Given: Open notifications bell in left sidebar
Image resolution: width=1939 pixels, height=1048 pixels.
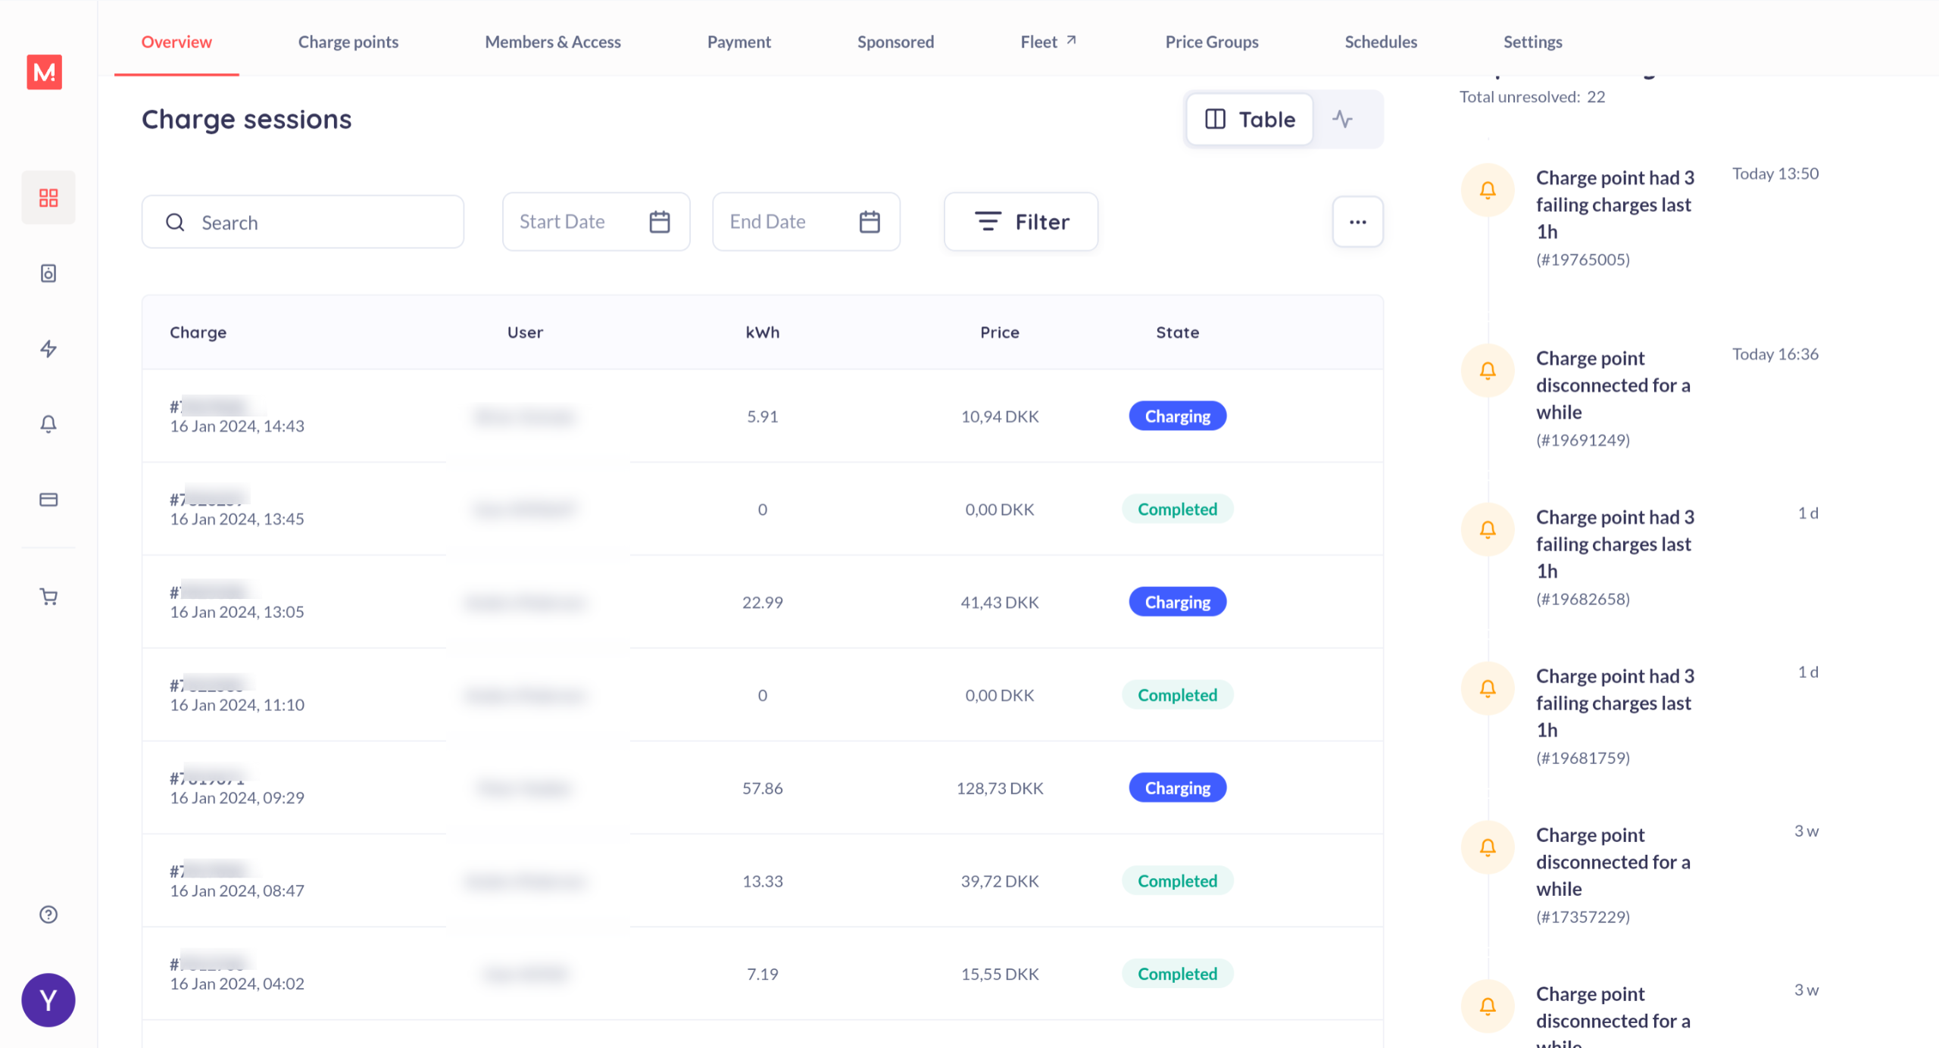Looking at the screenshot, I should click(x=48, y=424).
